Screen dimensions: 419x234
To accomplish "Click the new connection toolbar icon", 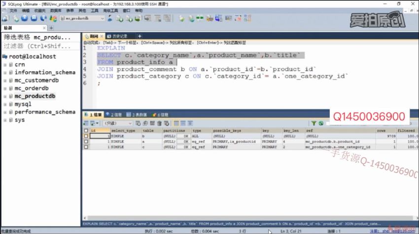I will (5, 18).
